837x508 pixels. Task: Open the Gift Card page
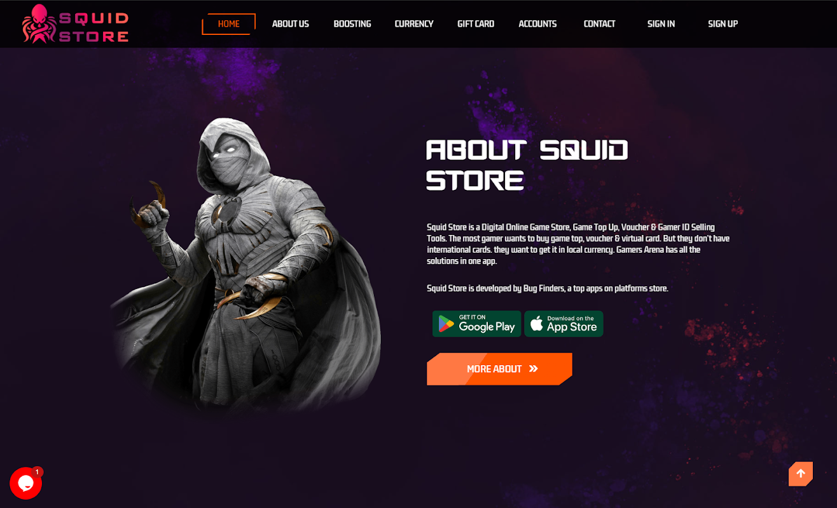(x=476, y=24)
